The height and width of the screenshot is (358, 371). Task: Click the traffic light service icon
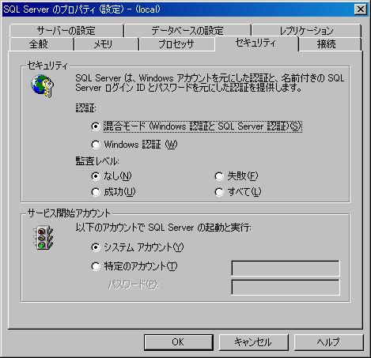(43, 238)
